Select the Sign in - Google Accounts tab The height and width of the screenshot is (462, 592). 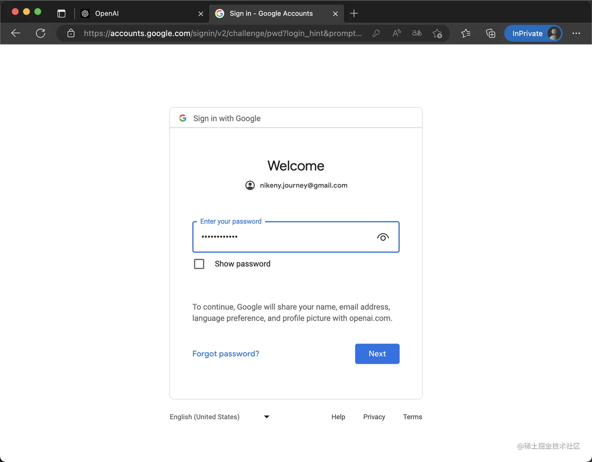pyautogui.click(x=276, y=14)
